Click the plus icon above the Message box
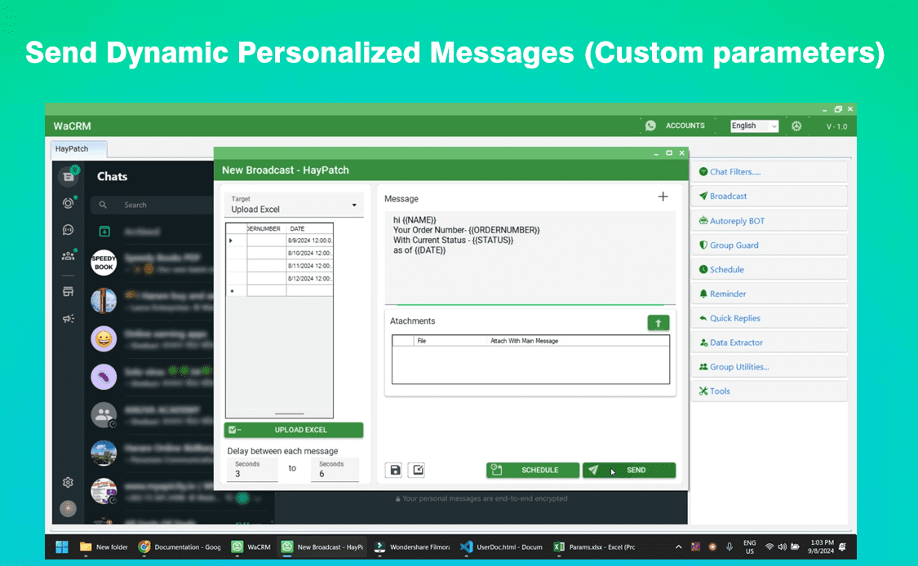The image size is (918, 566). 663,197
